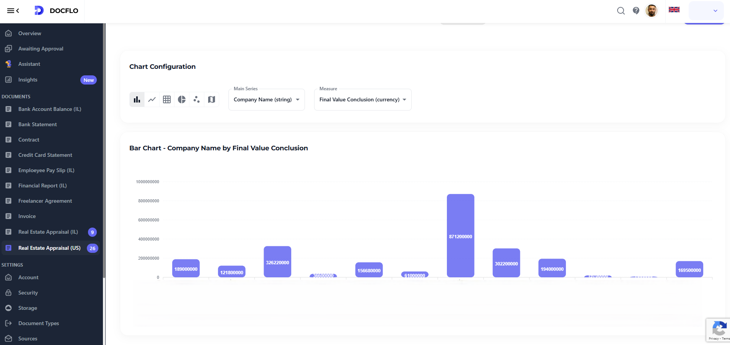Open Real Estate Appraisal (IL) documents
This screenshot has height=345, width=730.
(48, 232)
